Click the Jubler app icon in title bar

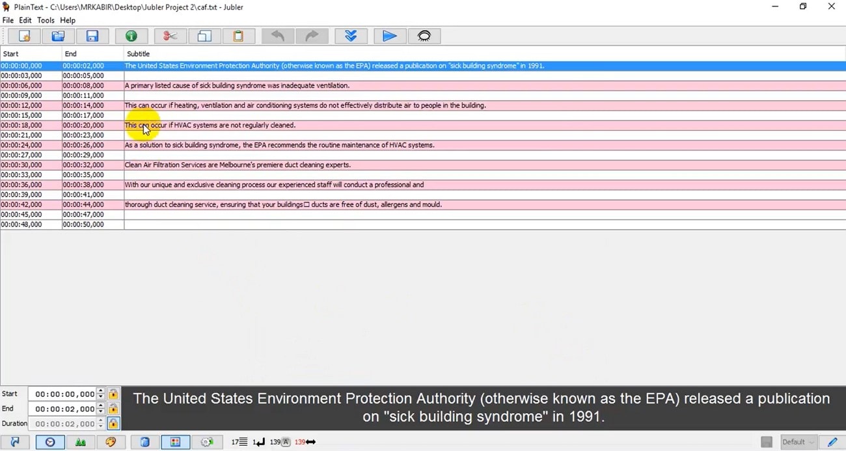tap(6, 7)
